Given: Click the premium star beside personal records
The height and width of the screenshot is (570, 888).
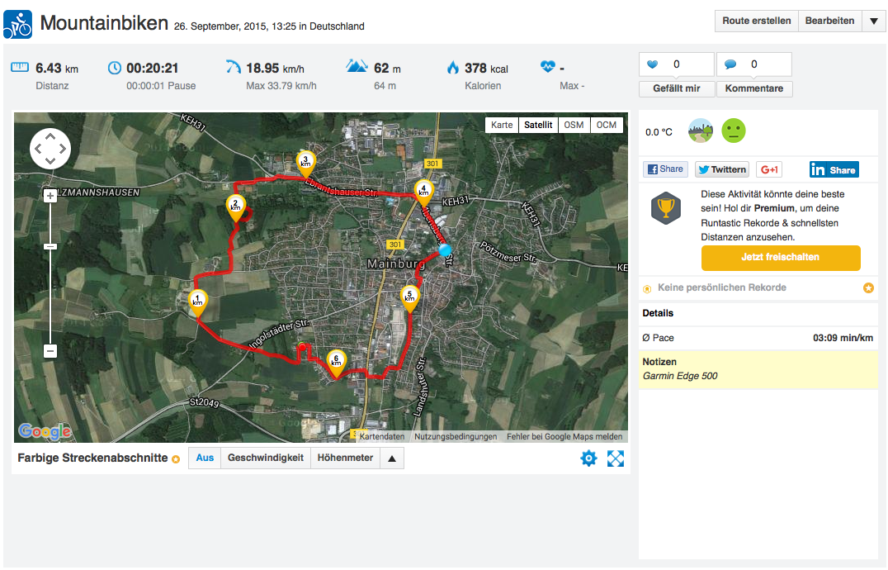Looking at the screenshot, I should (x=868, y=287).
